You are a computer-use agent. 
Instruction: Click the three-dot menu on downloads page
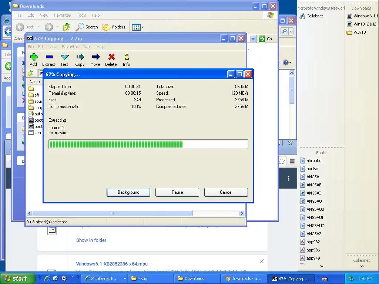coord(289,178)
